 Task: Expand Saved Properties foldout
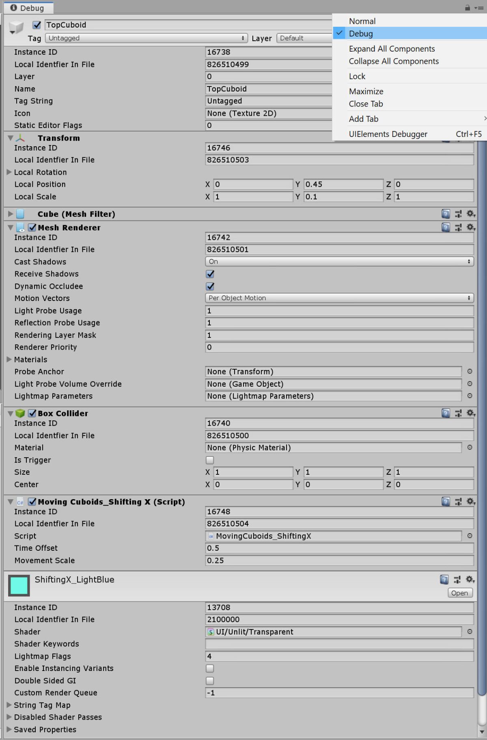point(9,729)
